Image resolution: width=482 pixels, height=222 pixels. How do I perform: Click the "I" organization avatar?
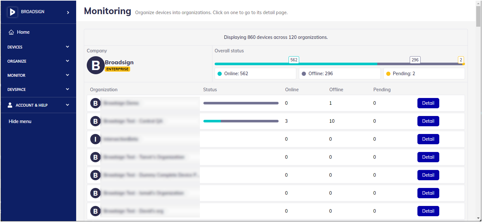click(x=95, y=139)
